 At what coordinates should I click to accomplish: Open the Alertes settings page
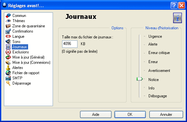coord(18,68)
